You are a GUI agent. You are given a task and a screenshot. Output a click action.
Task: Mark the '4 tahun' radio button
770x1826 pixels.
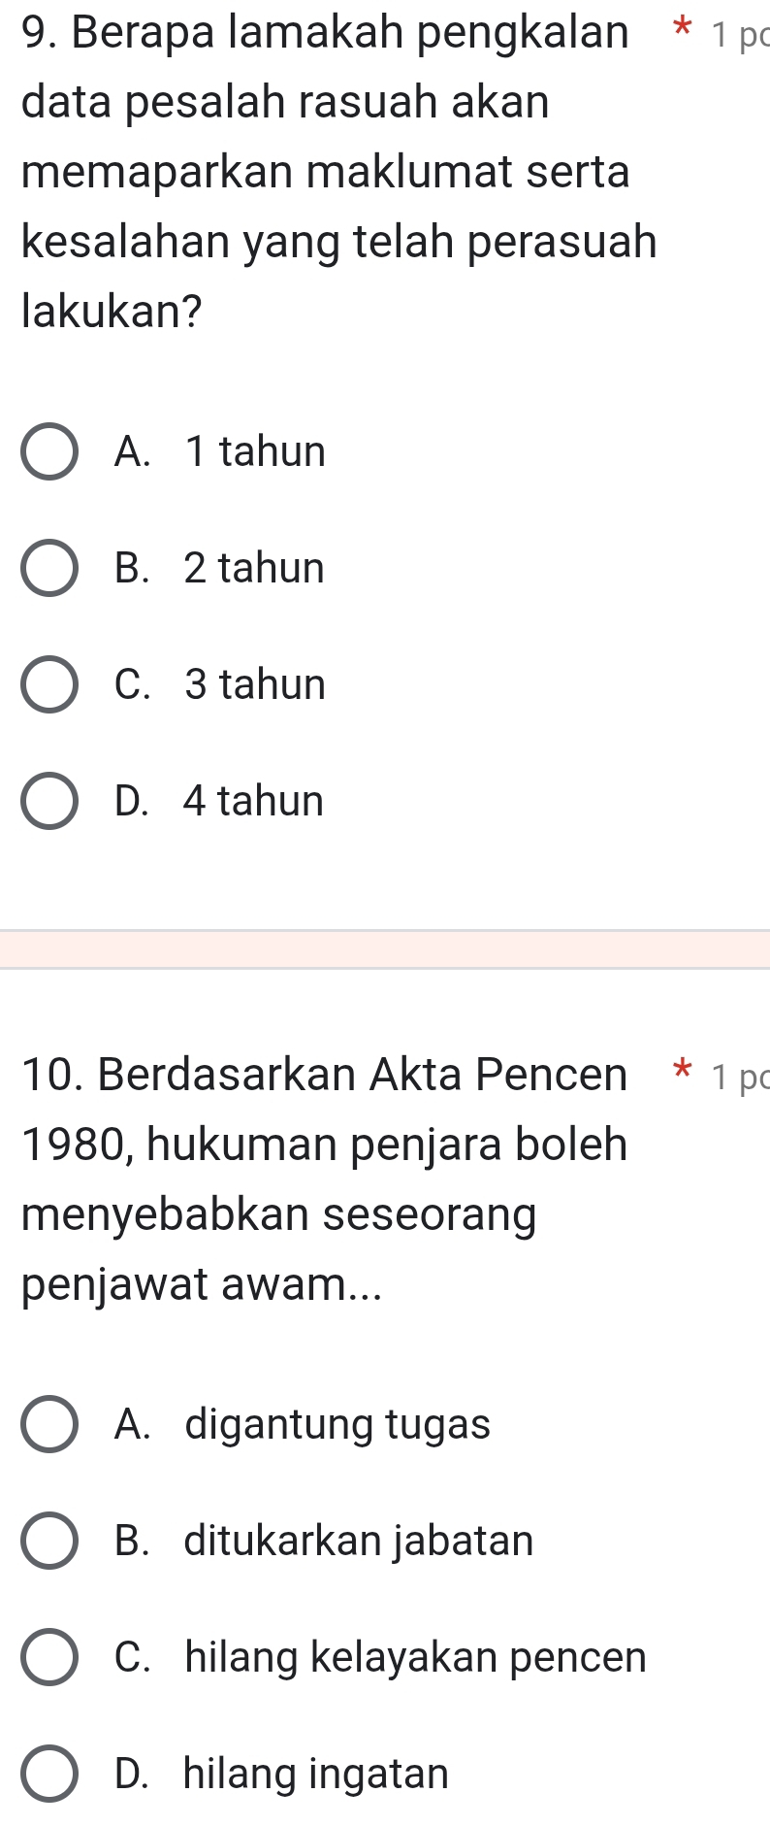tap(48, 802)
